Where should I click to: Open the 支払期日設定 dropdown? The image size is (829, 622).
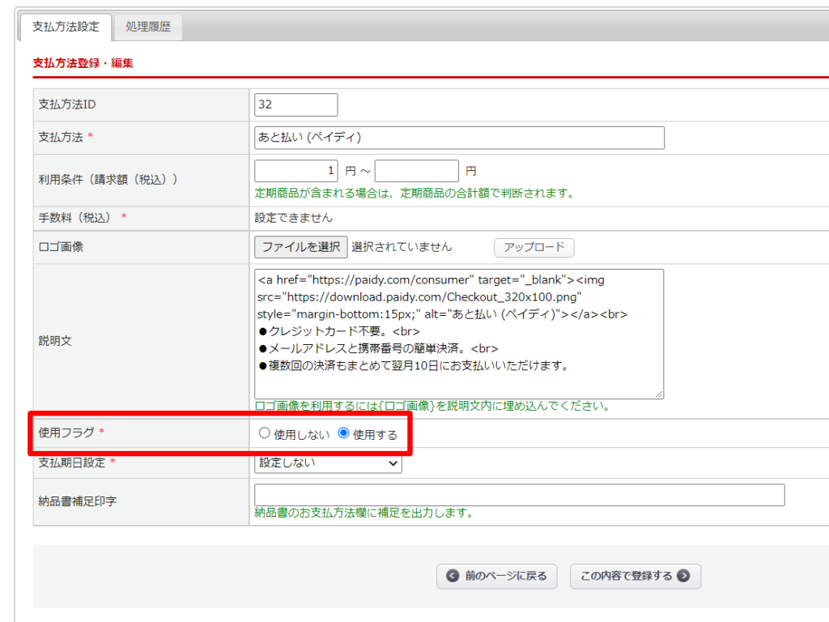328,463
